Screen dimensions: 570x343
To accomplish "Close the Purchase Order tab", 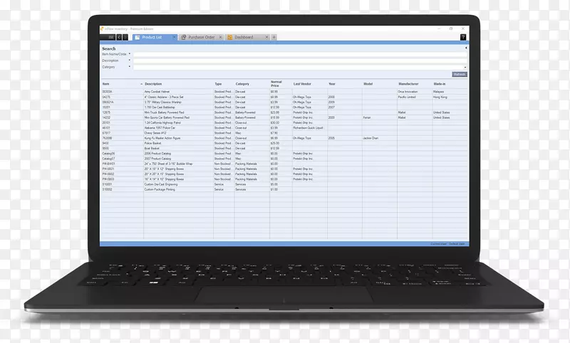I will click(221, 37).
